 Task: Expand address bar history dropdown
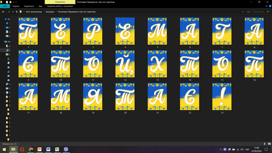tap(243, 12)
